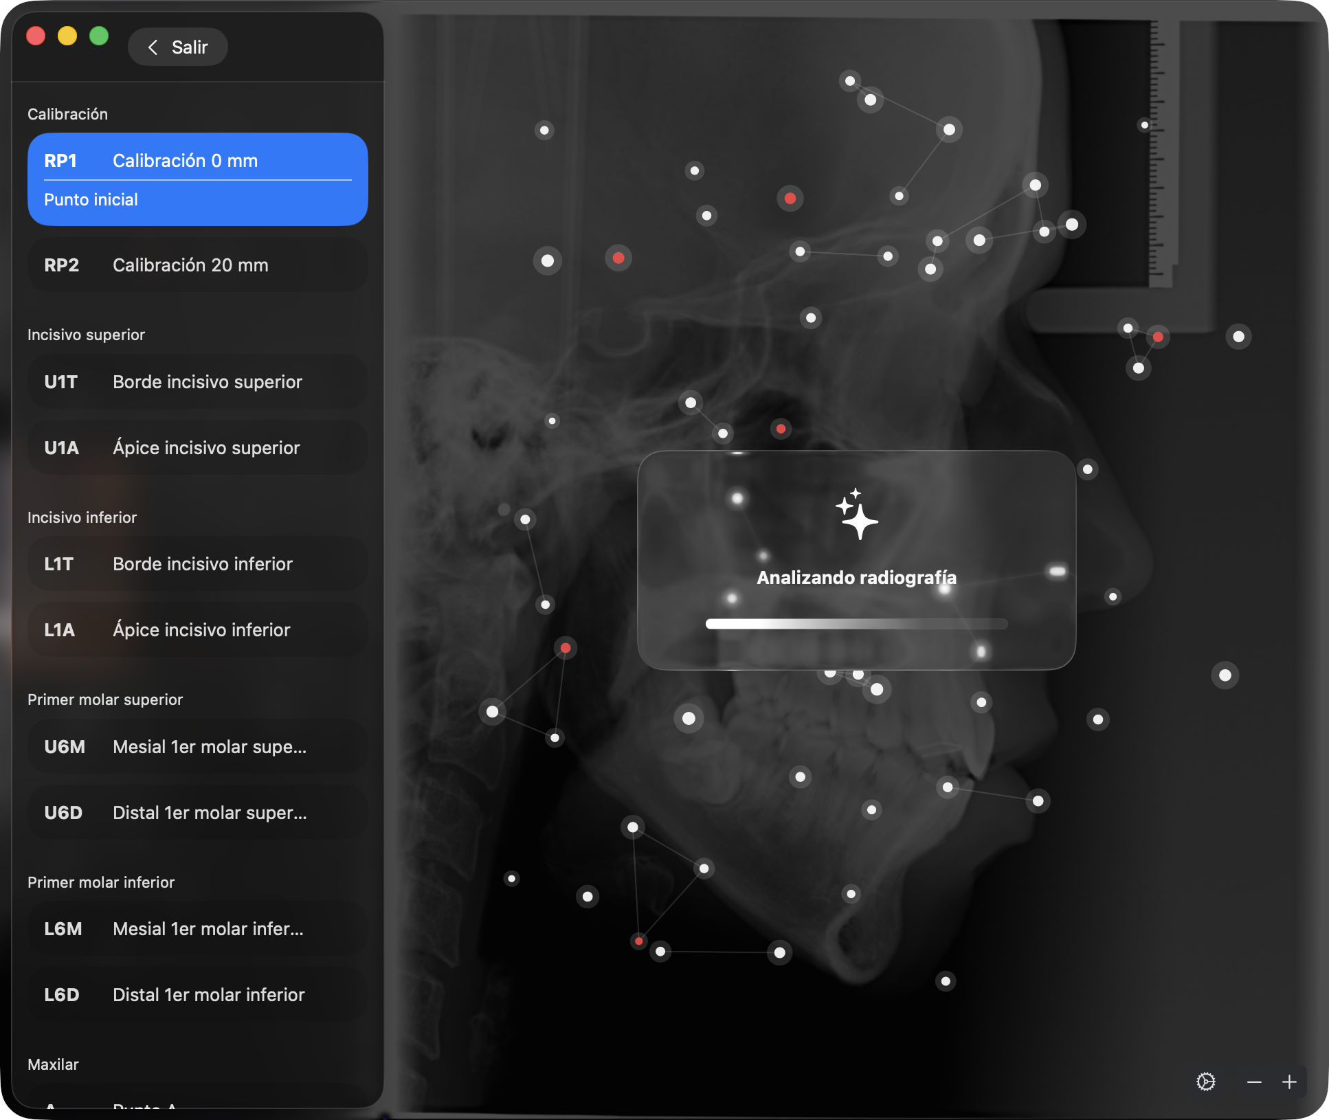Screen dimensions: 1329x1120
Task: Open the settings gear icon
Action: pyautogui.click(x=1205, y=1082)
